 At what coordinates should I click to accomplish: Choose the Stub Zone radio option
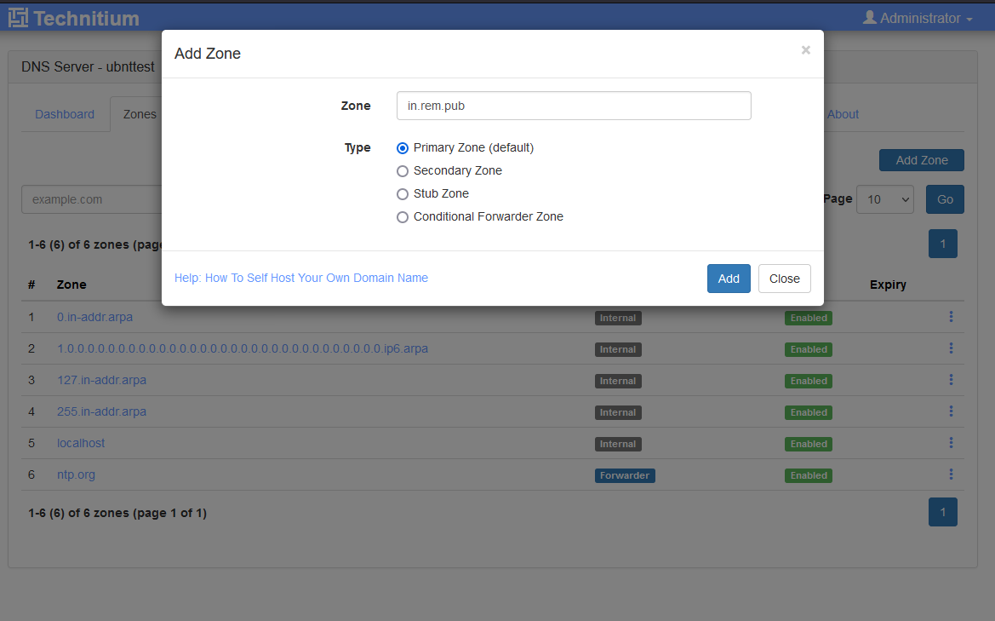[x=403, y=194]
